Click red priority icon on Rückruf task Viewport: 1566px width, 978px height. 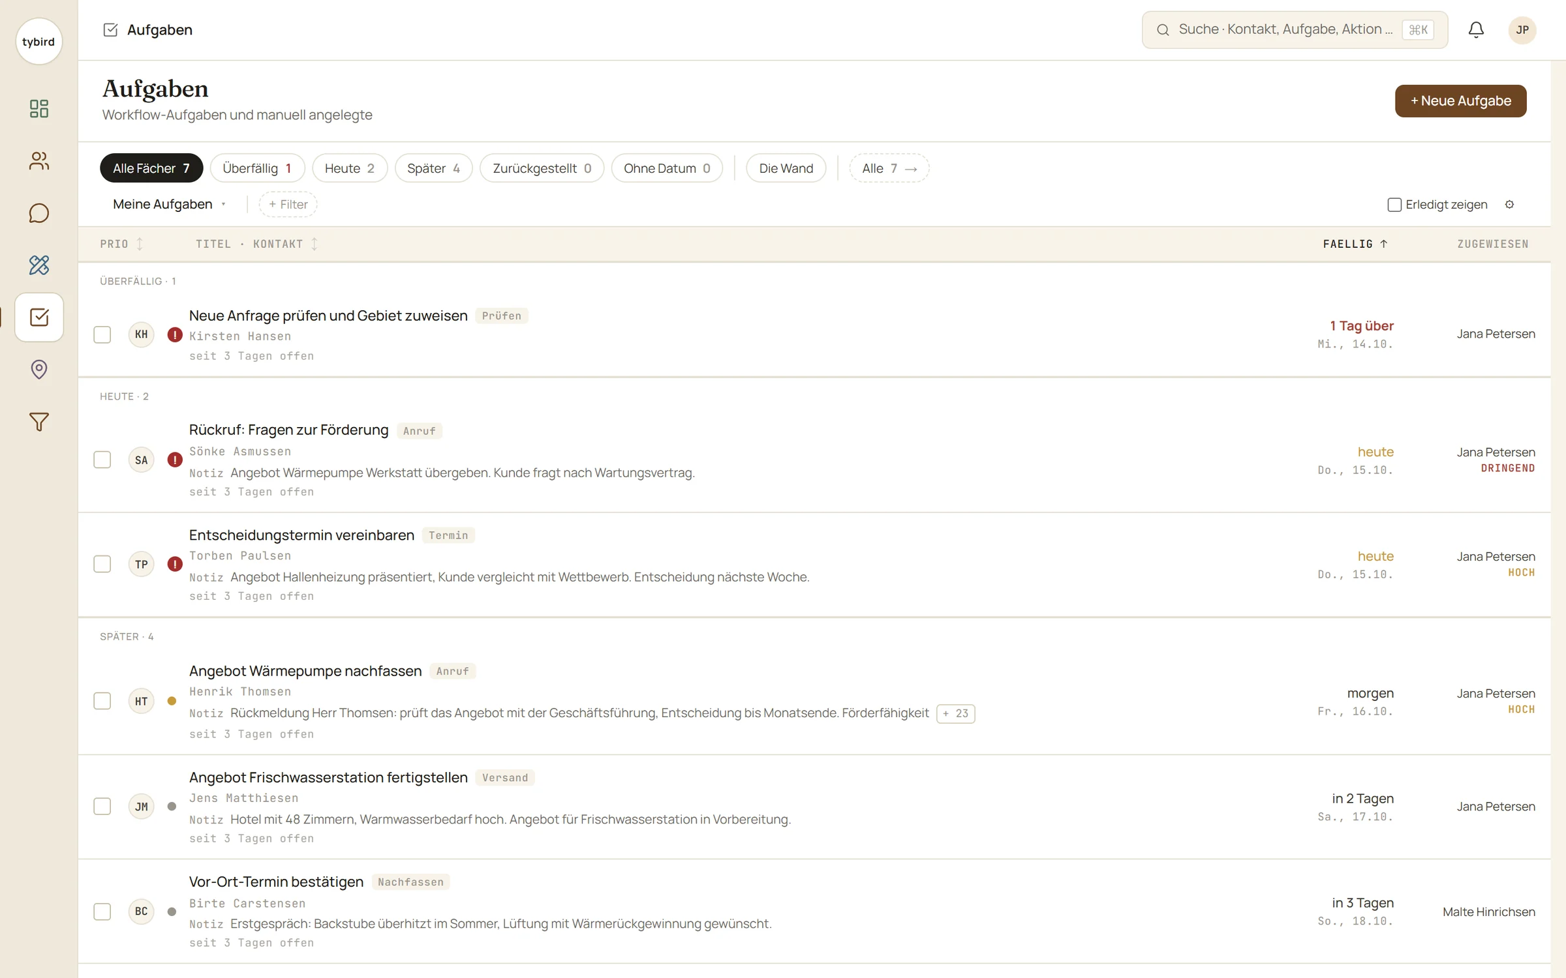coord(174,460)
